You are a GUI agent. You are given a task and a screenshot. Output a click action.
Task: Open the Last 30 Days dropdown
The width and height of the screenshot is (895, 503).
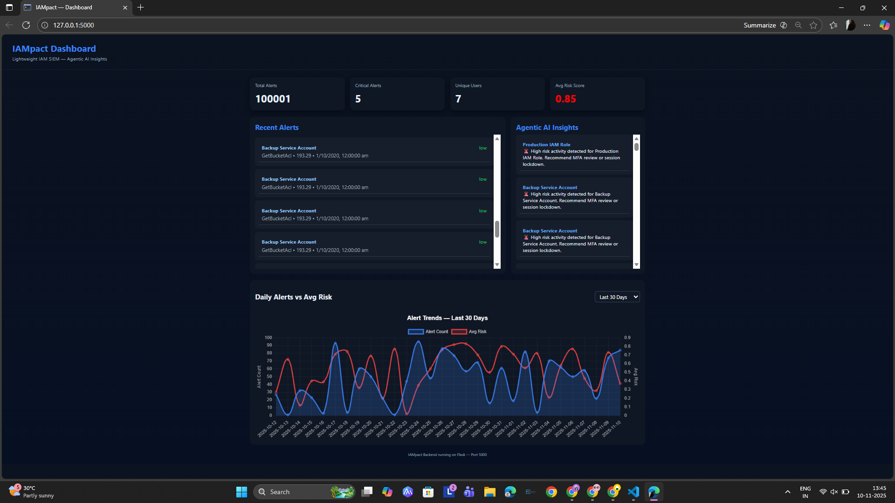[617, 297]
